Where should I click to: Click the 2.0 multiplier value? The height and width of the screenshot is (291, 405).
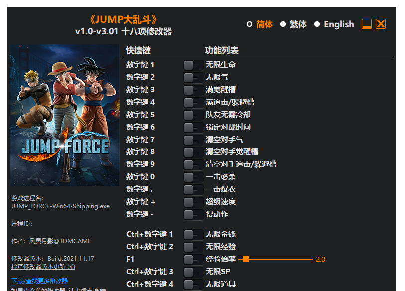coord(320,259)
